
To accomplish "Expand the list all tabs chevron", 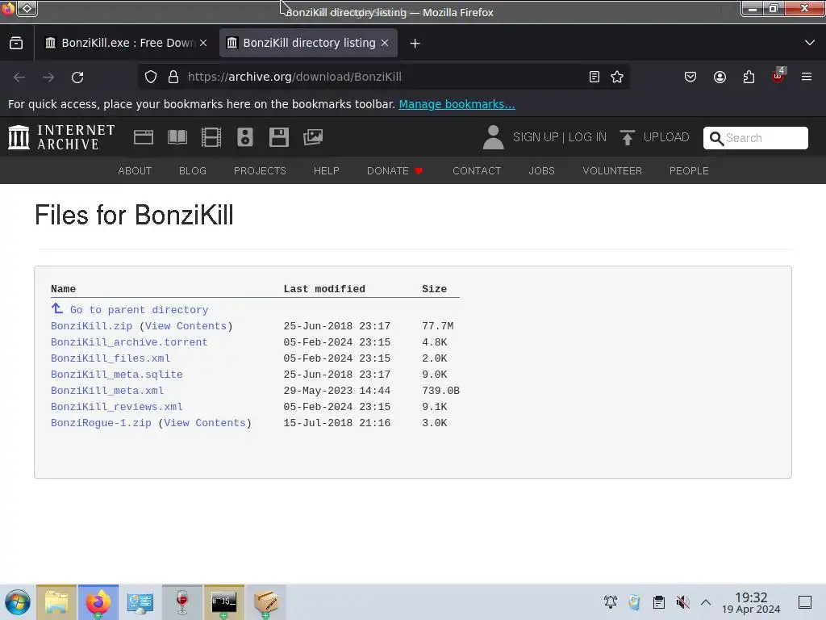I will (810, 43).
